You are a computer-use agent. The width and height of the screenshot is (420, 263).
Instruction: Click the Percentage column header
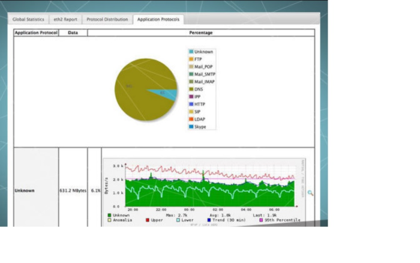(201, 32)
